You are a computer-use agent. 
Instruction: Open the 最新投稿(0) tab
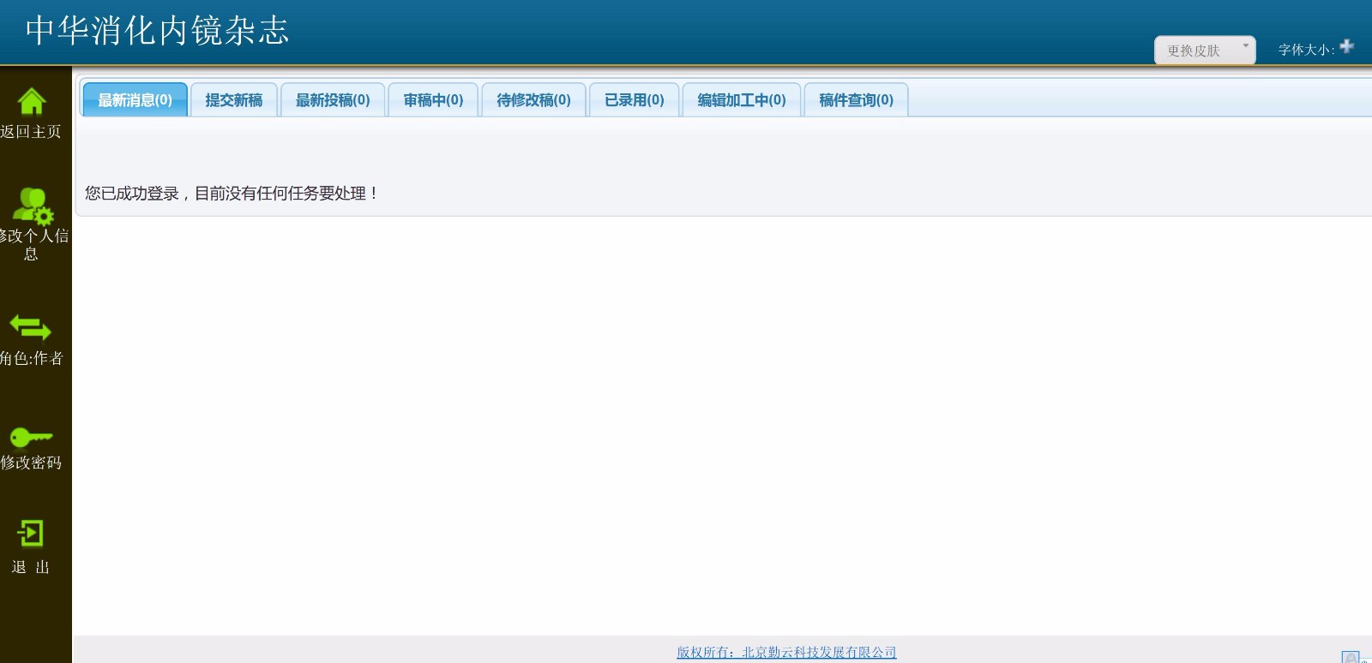click(x=333, y=100)
